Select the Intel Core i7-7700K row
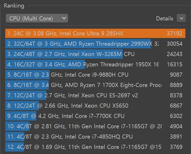 point(95,116)
